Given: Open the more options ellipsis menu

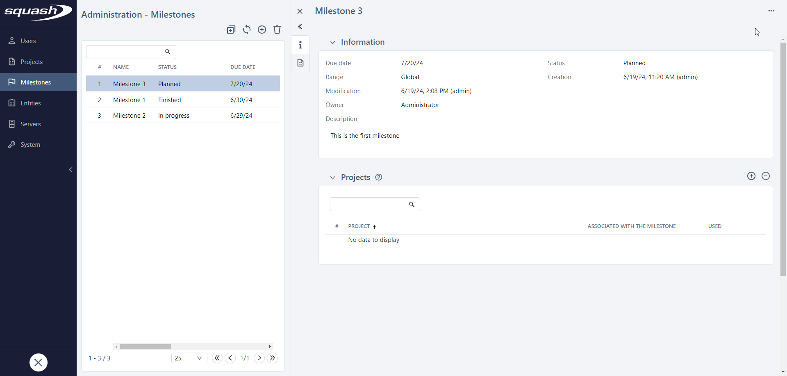Looking at the screenshot, I should (772, 11).
